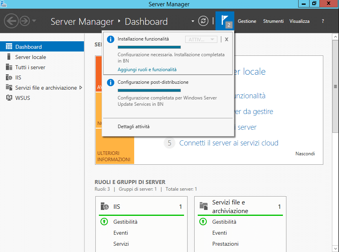Select IIS in the sidebar
The image size is (339, 252).
tap(42, 77)
